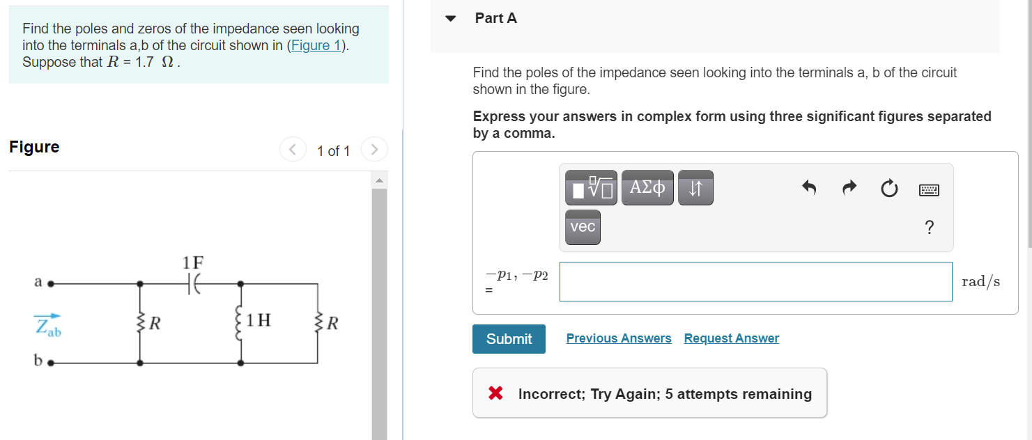
Task: Click the up-down arrows subscript button
Action: (695, 188)
